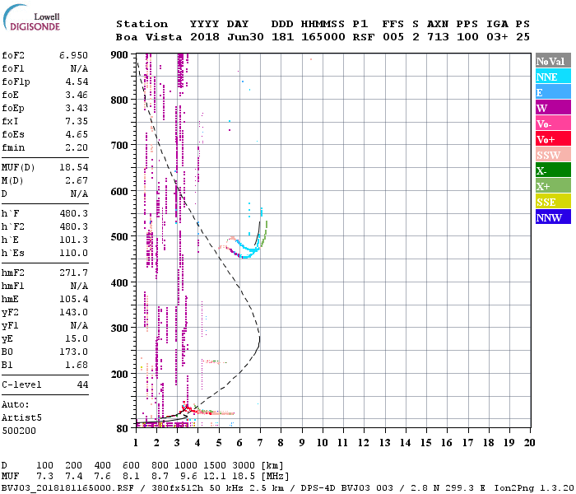
Task: Click the Ion2Png 1.3.20 version text
Action: pyautogui.click(x=534, y=488)
